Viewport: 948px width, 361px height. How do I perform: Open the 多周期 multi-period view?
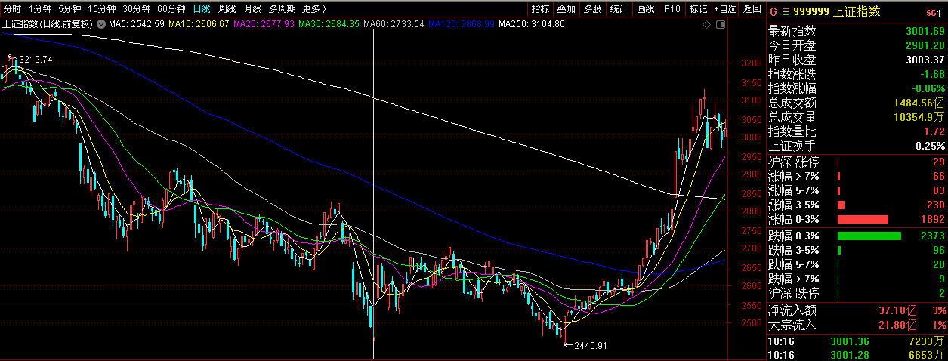point(282,9)
